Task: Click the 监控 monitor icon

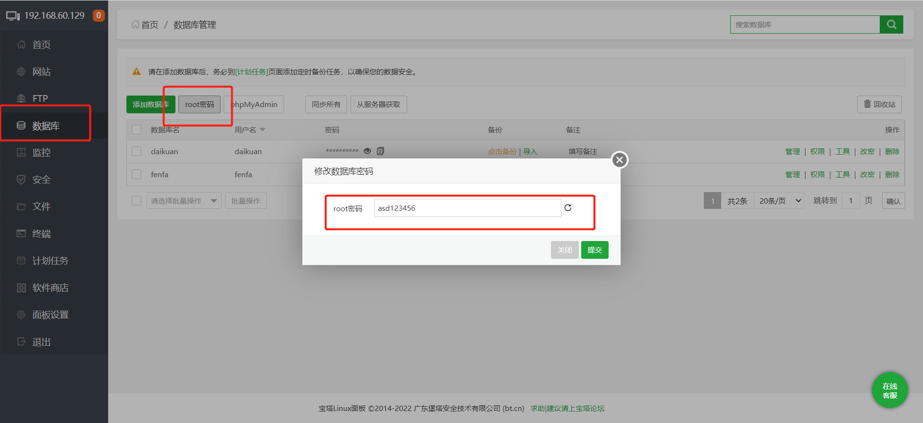Action: tap(21, 152)
